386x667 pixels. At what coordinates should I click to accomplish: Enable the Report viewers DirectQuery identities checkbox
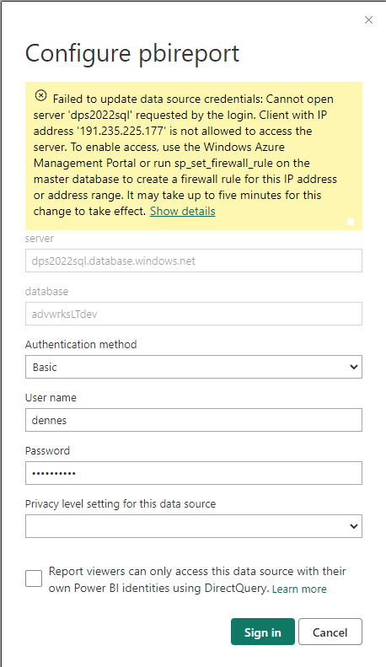pyautogui.click(x=34, y=578)
